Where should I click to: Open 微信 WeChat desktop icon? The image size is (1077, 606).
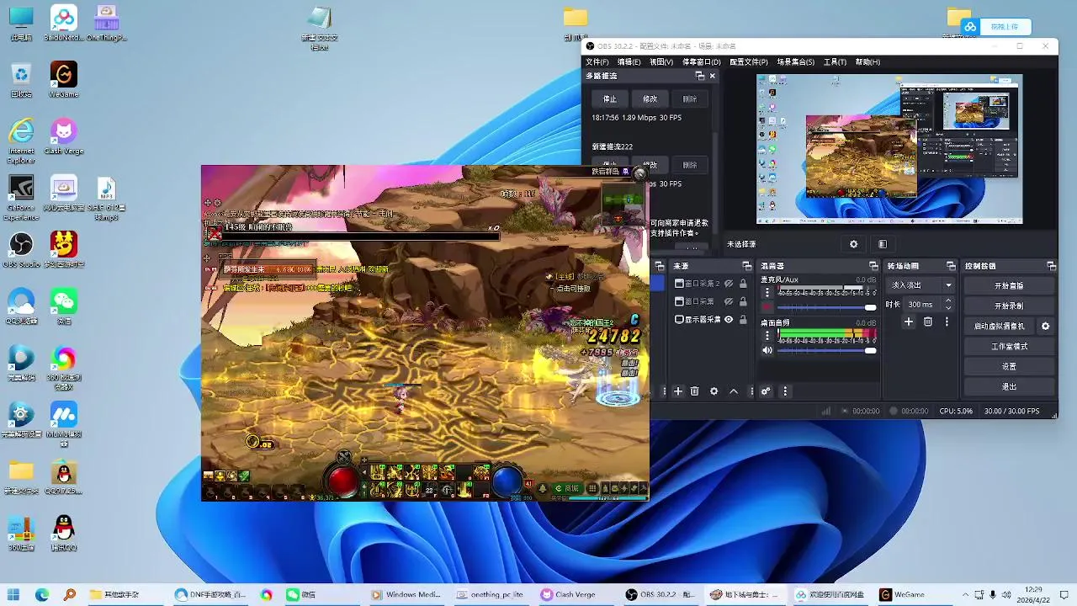(x=63, y=306)
